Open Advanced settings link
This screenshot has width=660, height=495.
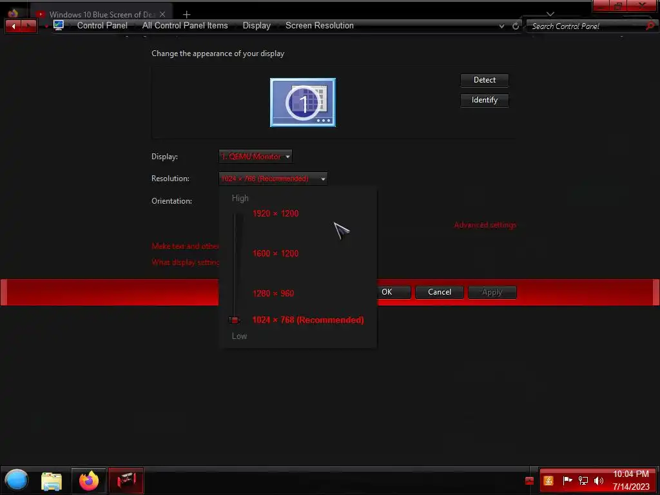pos(485,225)
